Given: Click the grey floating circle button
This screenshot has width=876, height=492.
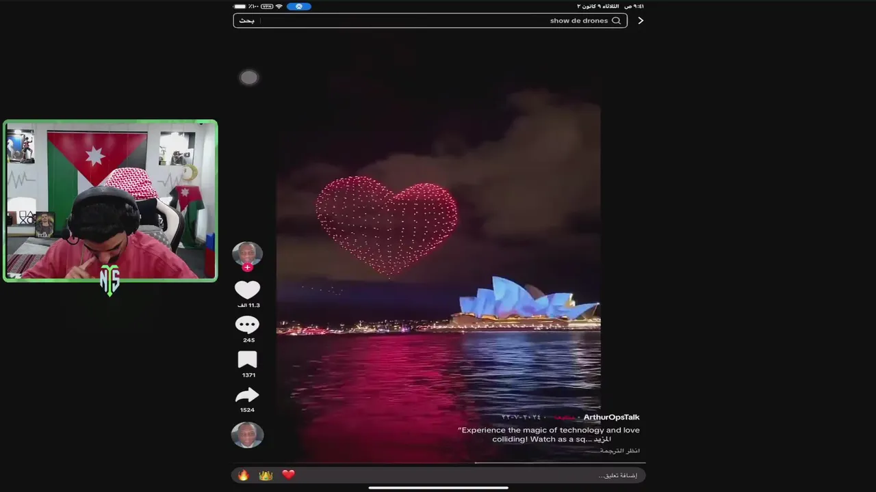Looking at the screenshot, I should pyautogui.click(x=248, y=77).
